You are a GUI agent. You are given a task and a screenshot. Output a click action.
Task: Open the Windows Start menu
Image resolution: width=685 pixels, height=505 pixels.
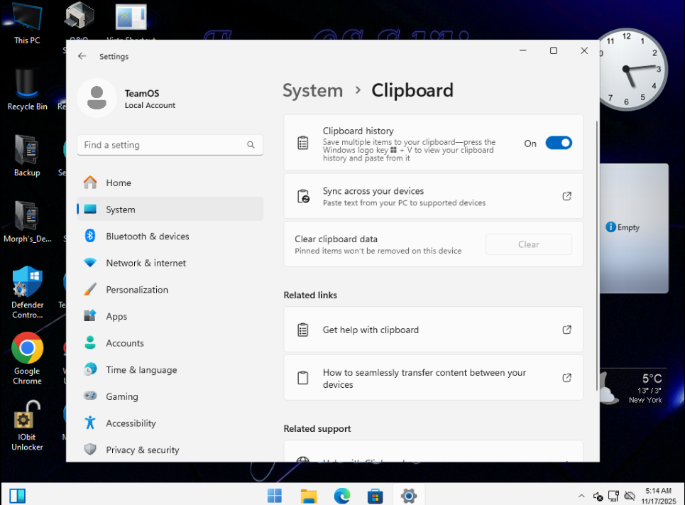pos(275,495)
